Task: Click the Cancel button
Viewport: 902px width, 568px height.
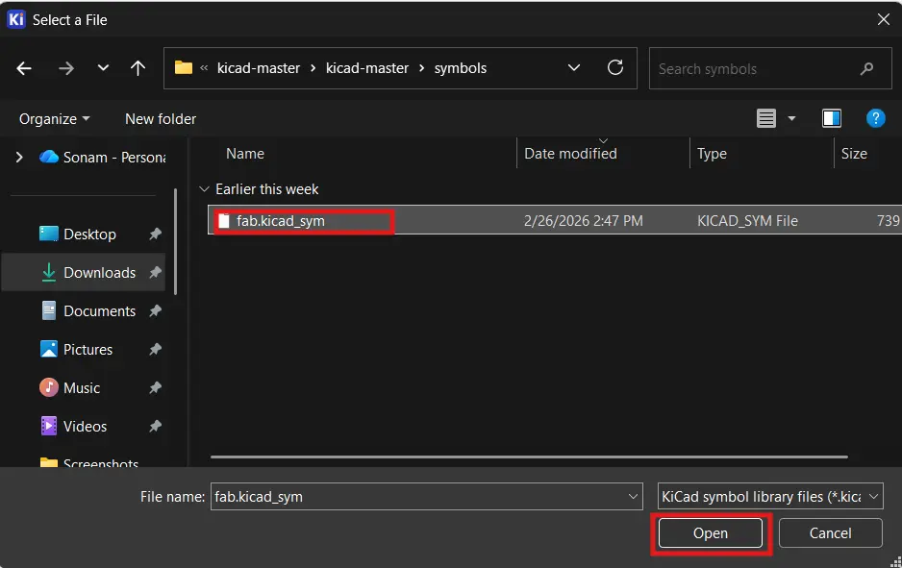Action: pos(830,533)
